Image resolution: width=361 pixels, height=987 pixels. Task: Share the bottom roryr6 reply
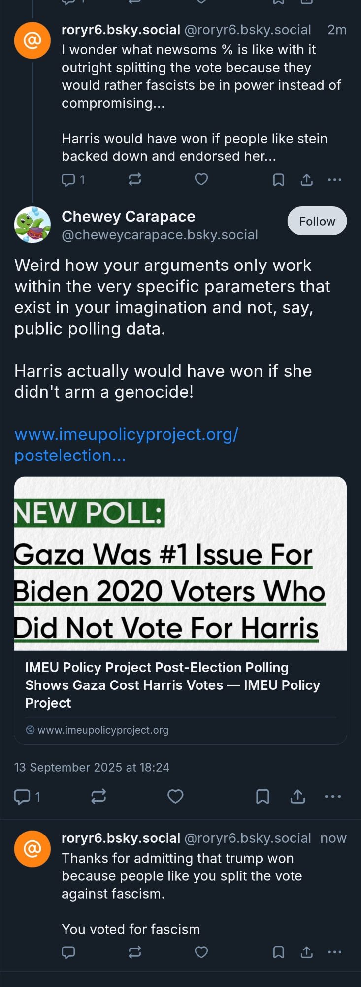click(x=307, y=952)
